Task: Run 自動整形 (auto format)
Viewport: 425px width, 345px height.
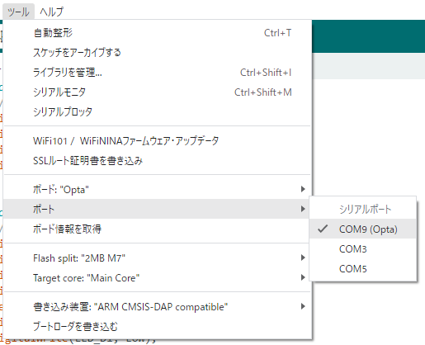Action: tap(158, 33)
